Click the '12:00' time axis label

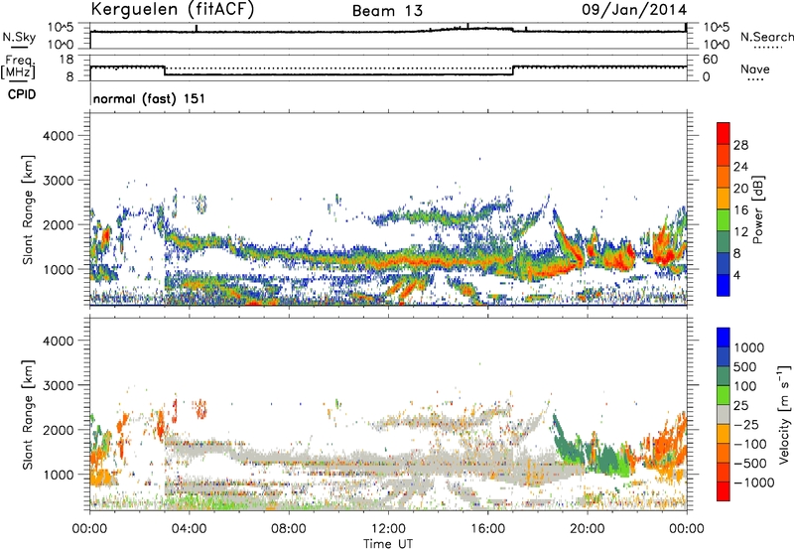[388, 529]
